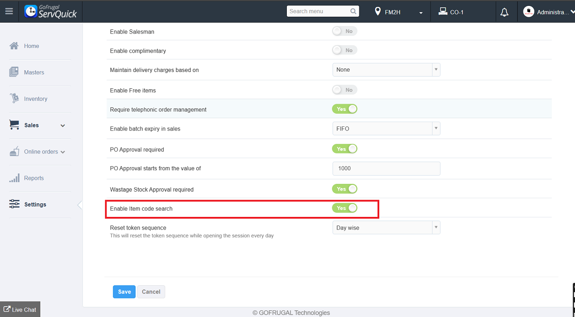Viewport: 575px width, 317px height.
Task: Click PO Approval value input field
Action: tap(386, 168)
